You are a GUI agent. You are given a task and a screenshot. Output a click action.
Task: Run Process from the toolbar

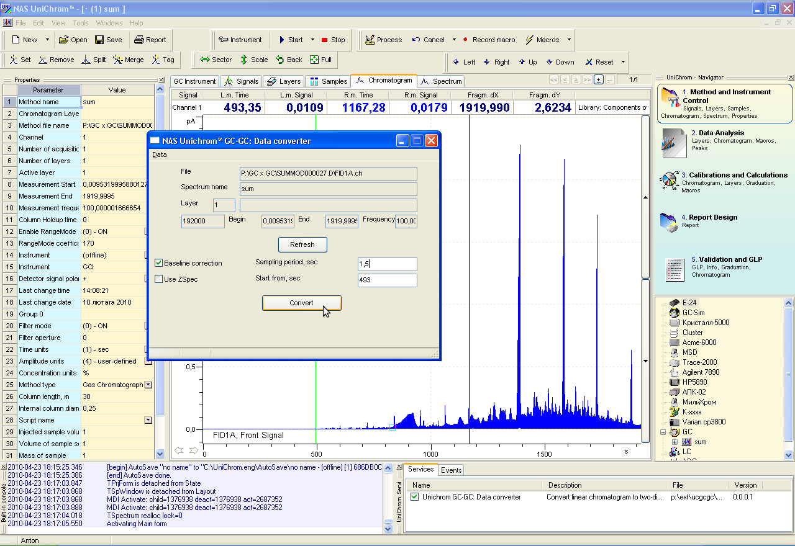pyautogui.click(x=383, y=40)
